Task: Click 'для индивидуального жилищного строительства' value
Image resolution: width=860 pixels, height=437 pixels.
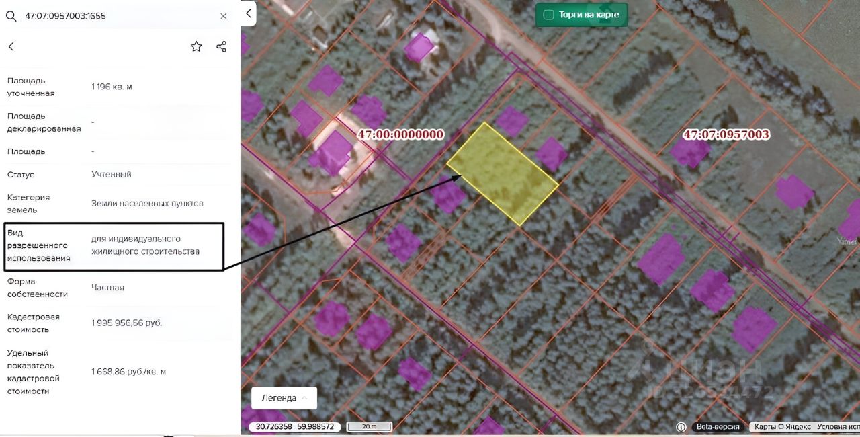Action: 146,245
